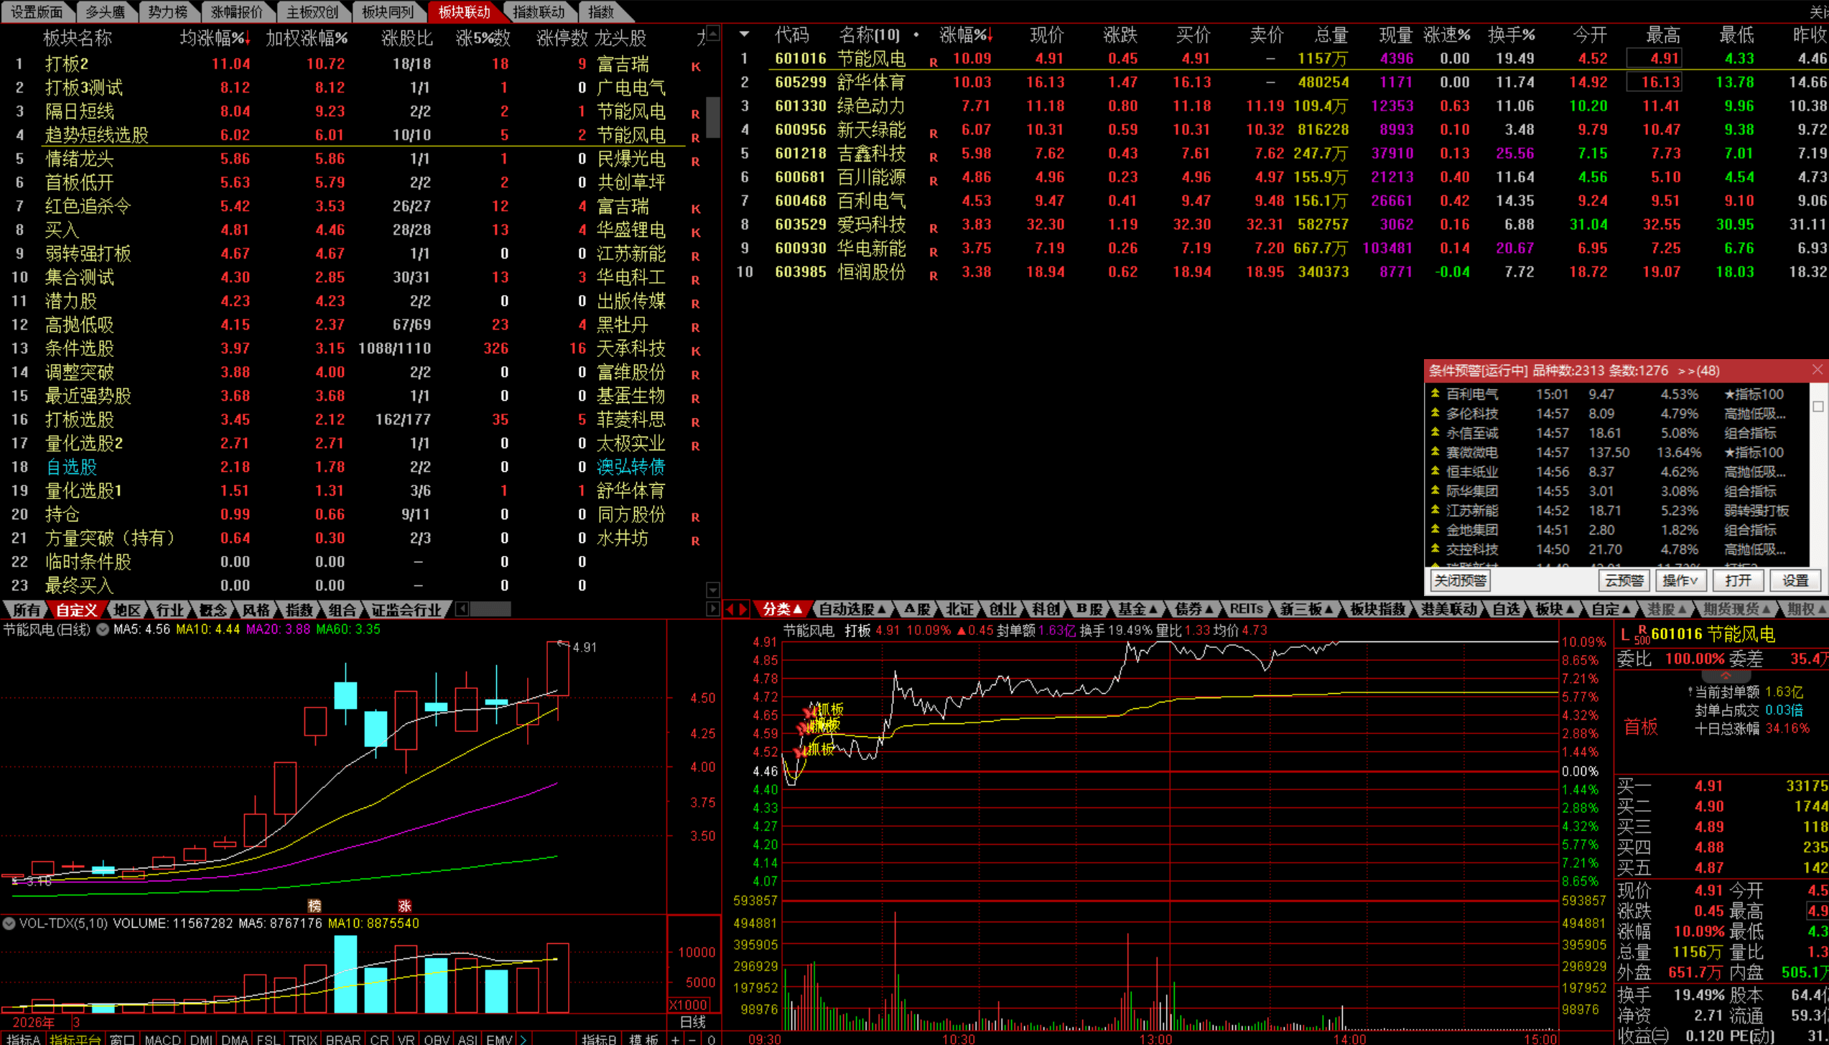This screenshot has width=1829, height=1045.
Task: Open the 操作 dropdown in alert window
Action: click(1680, 580)
